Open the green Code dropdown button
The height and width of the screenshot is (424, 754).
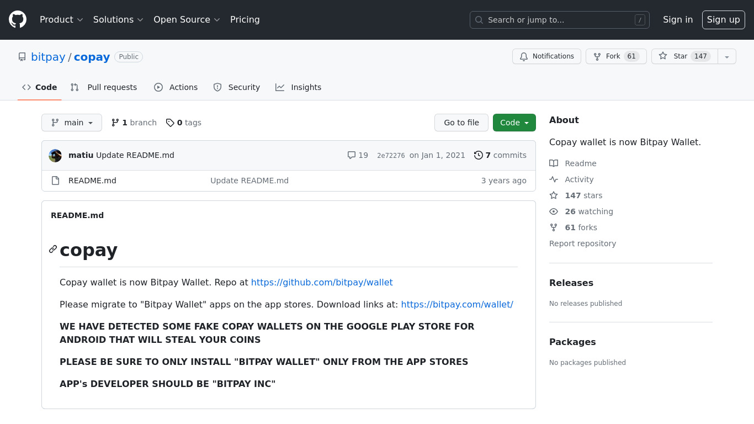pos(514,123)
